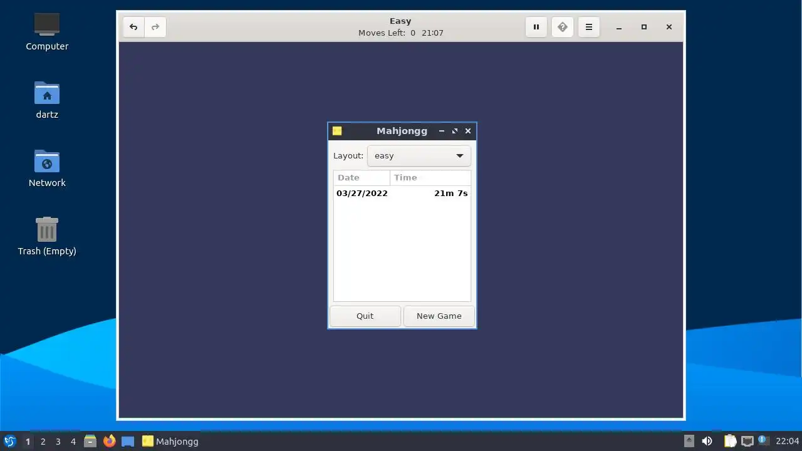Start a New Game from scores dialog
This screenshot has width=802, height=451.
(x=439, y=316)
